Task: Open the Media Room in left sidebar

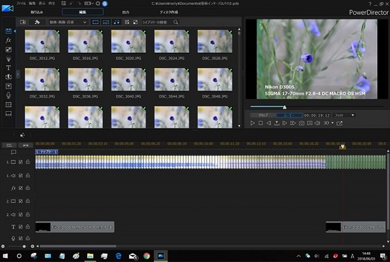Action: click(x=9, y=31)
